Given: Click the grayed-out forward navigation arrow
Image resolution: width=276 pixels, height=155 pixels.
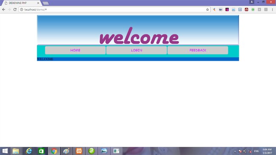Looking at the screenshot, I should click(x=9, y=9).
